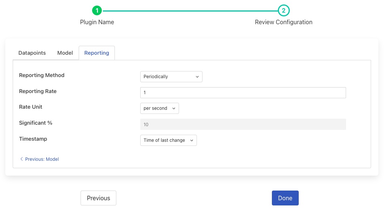Click the disabled Significant % field
The height and width of the screenshot is (214, 386).
point(243,124)
